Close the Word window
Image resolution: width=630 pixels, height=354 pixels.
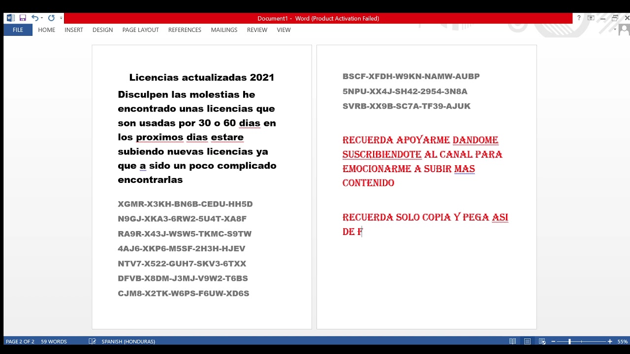pyautogui.click(x=627, y=18)
